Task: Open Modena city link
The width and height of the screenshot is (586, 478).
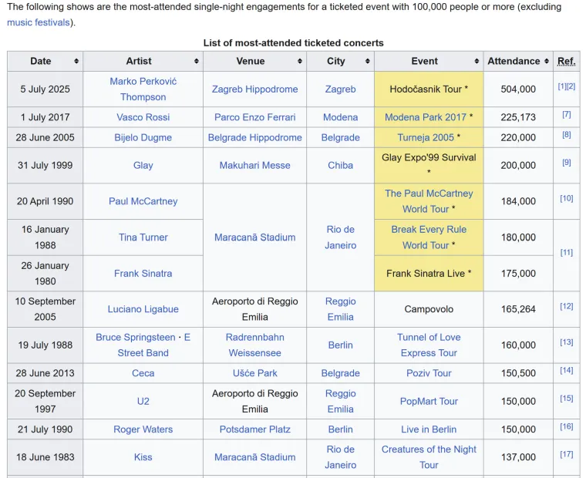Action: 341,117
